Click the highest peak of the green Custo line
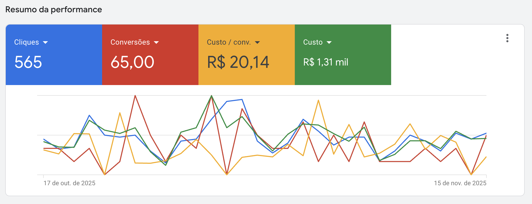 tap(212, 95)
